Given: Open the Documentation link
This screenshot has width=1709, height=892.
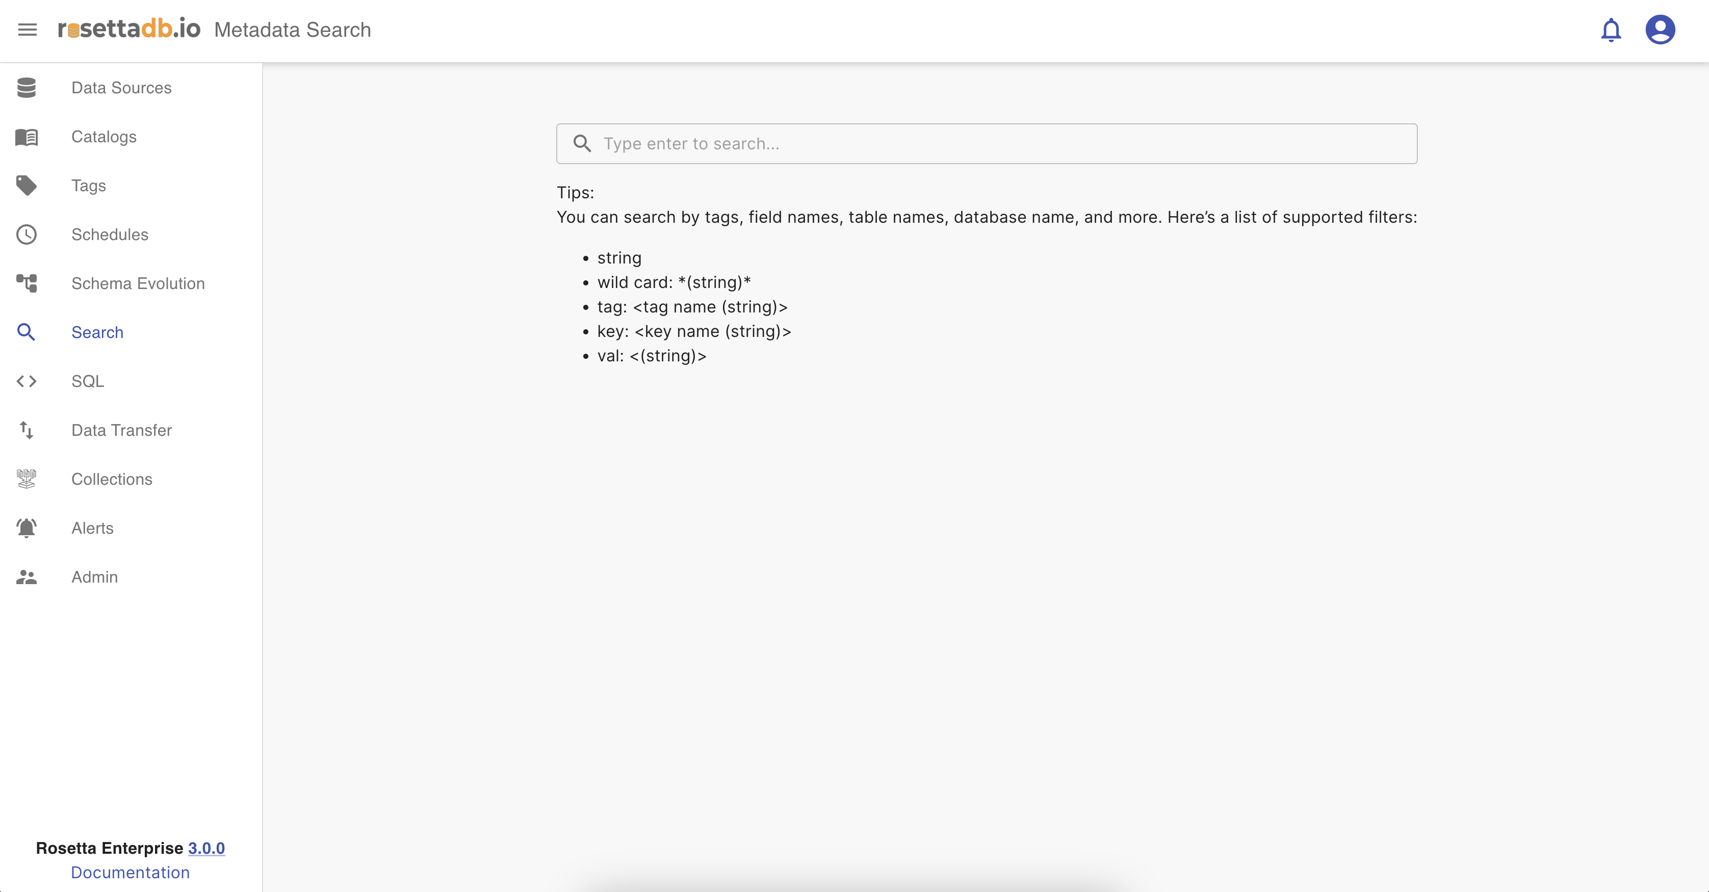Looking at the screenshot, I should coord(130,873).
